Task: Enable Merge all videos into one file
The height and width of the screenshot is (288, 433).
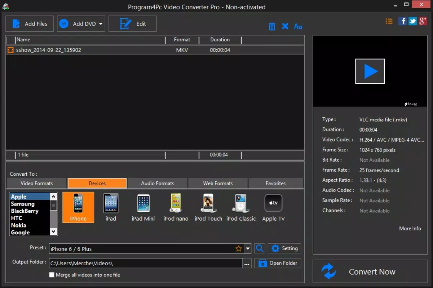Action: click(x=52, y=275)
